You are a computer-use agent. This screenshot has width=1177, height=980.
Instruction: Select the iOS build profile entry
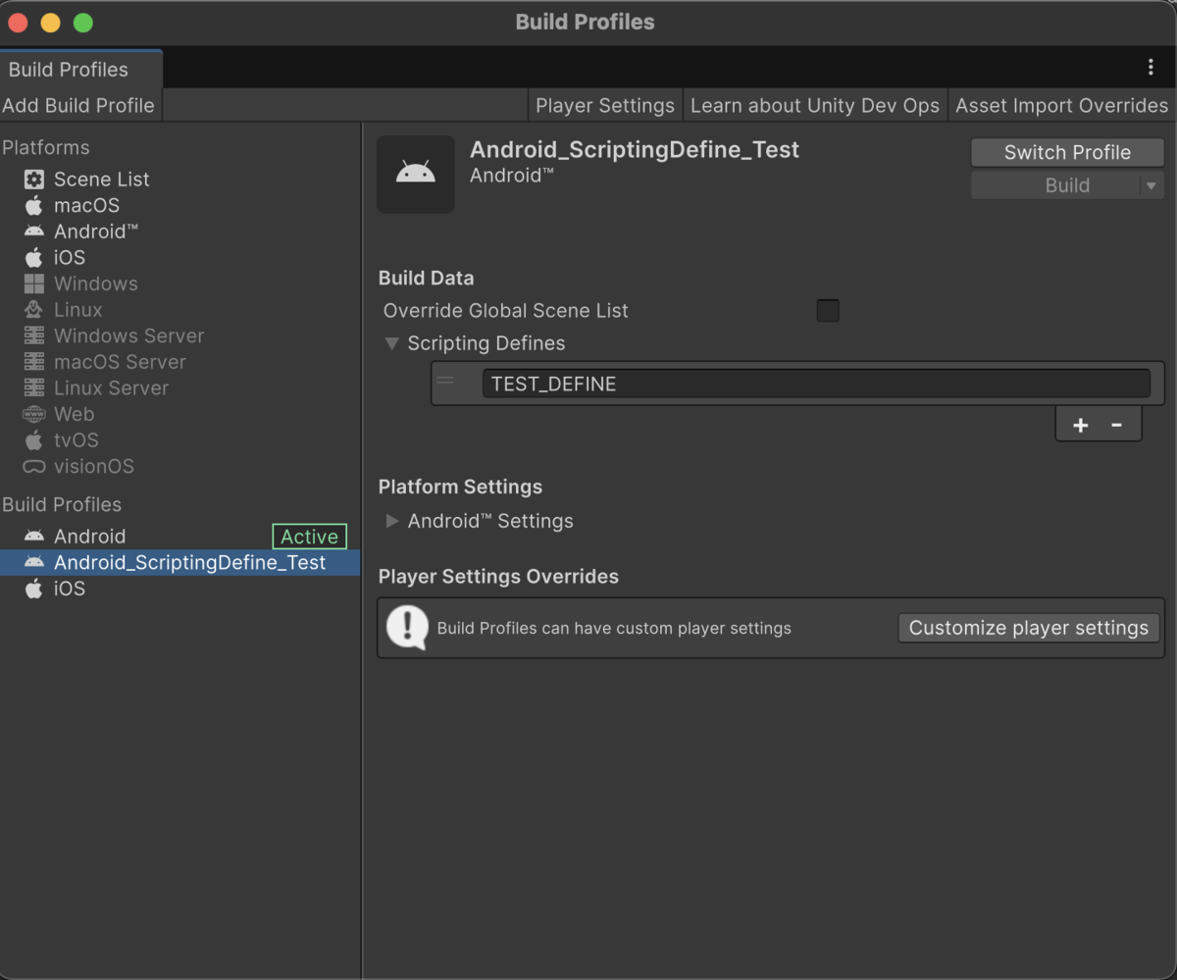tap(180, 589)
